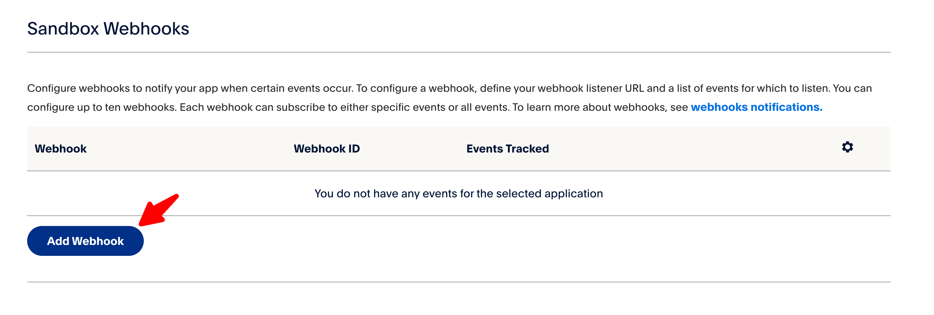Open table settings via the gear icon
Viewport: 934px width, 315px height.
point(847,147)
